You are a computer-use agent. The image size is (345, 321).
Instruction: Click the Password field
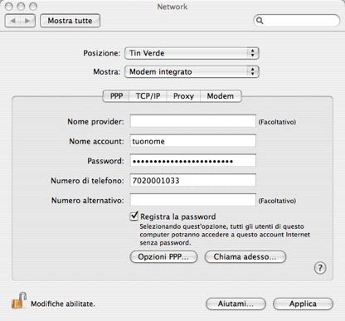coord(193,161)
